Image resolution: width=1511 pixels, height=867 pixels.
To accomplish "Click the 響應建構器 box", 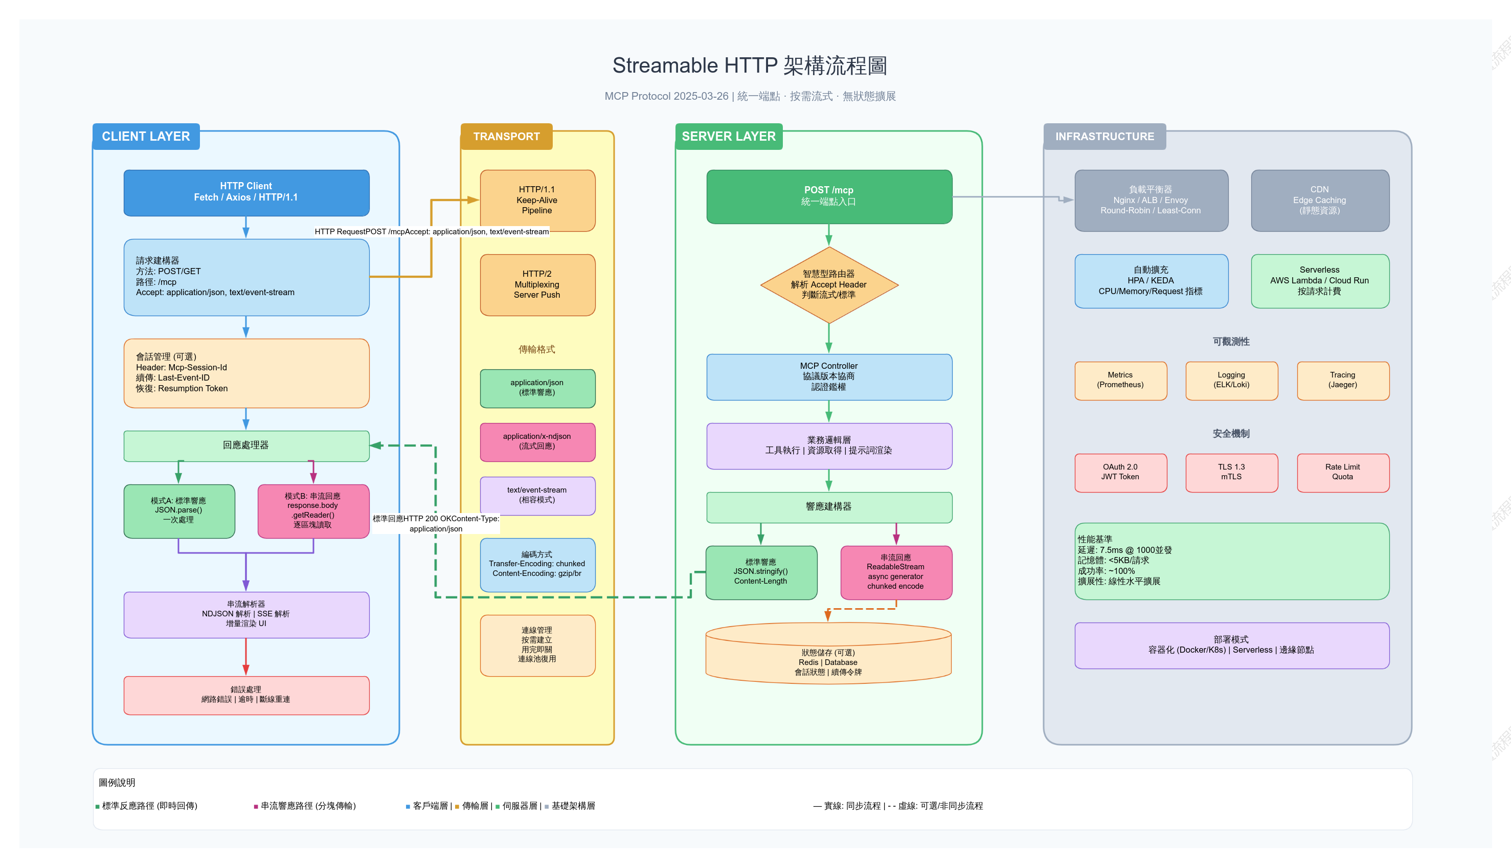I will coord(829,507).
